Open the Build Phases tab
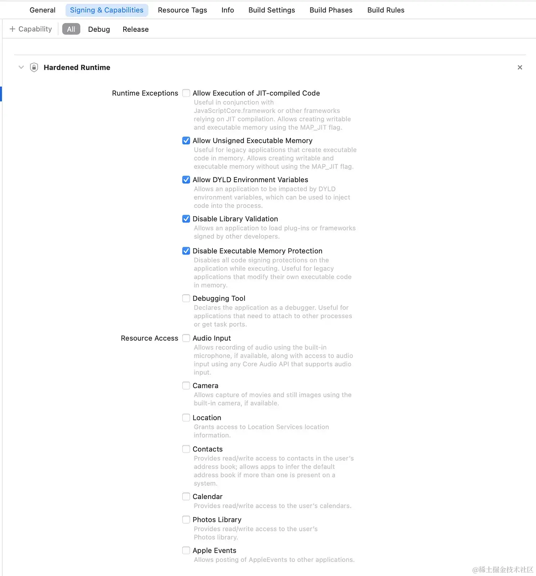The height and width of the screenshot is (576, 536). point(331,10)
